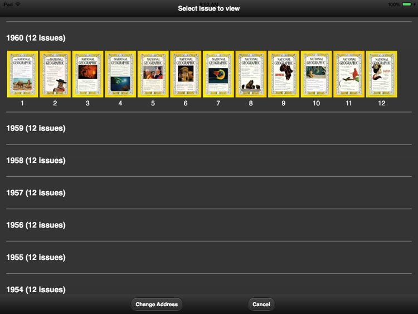View 1960 issue 4 cover

tap(120, 74)
